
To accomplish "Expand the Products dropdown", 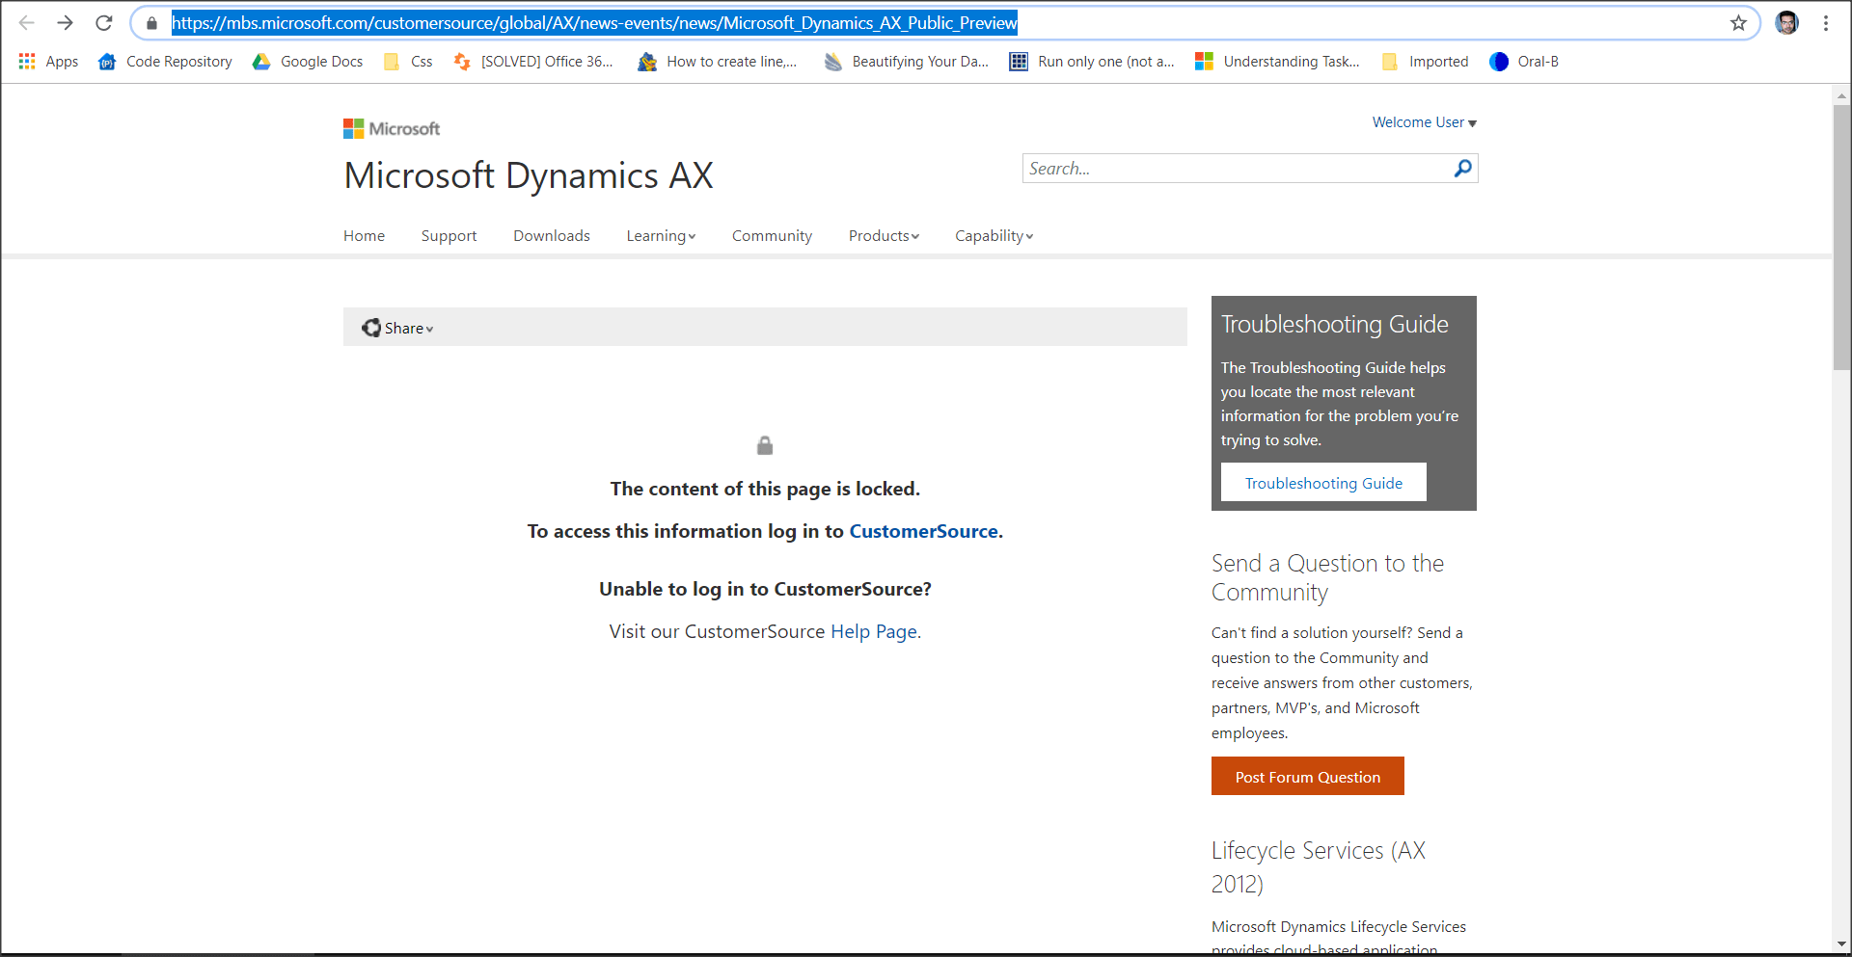I will [x=883, y=235].
